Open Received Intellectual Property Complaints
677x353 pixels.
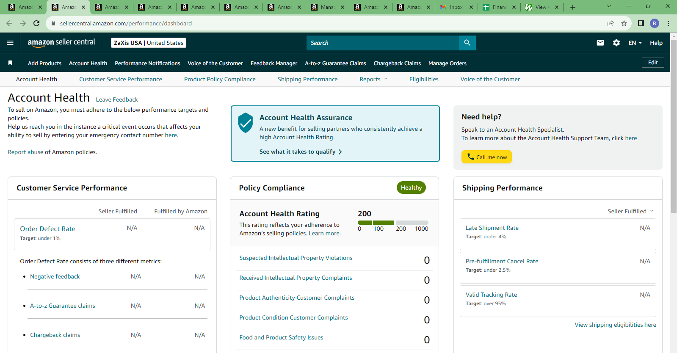tap(296, 278)
